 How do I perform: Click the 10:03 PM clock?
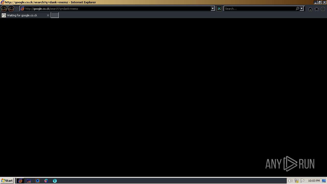click(x=314, y=181)
